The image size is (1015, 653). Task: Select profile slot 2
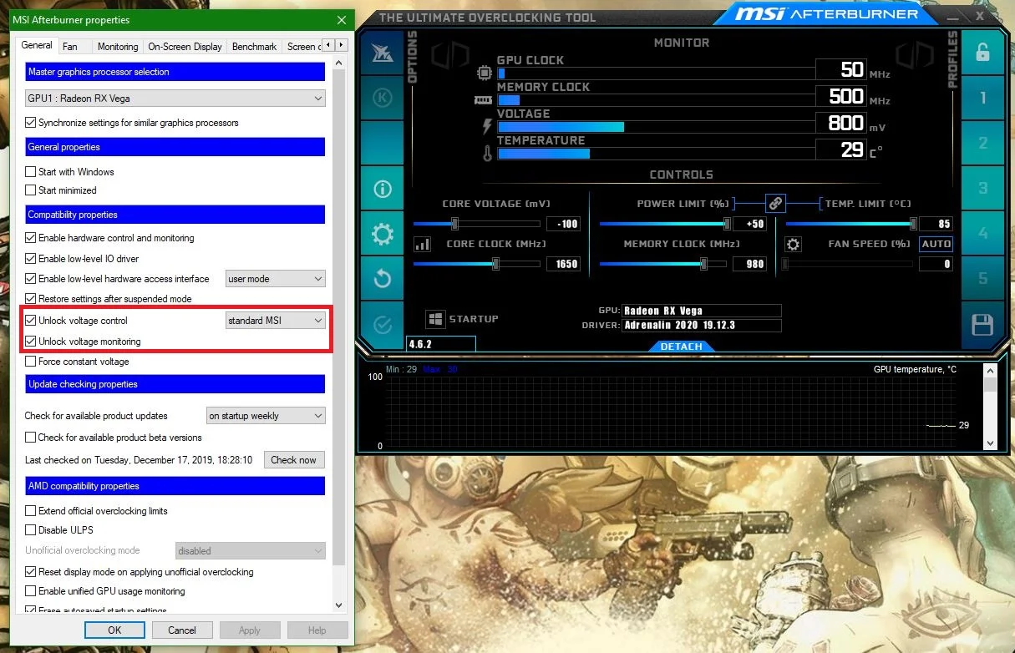[983, 143]
